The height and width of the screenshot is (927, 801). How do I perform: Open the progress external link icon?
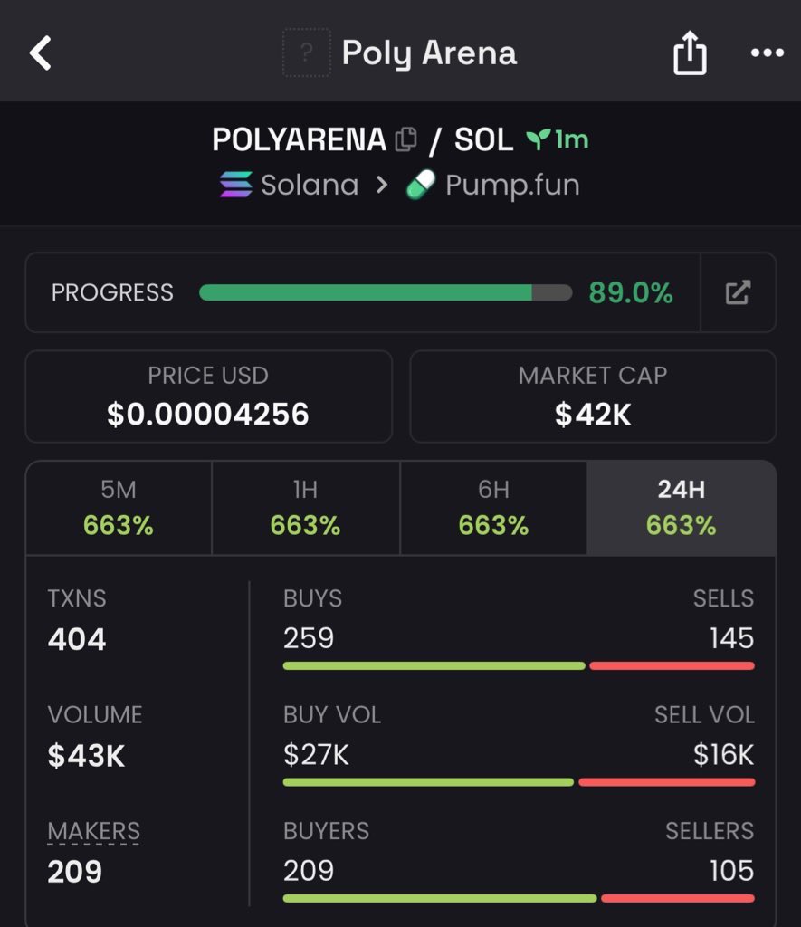click(x=738, y=292)
